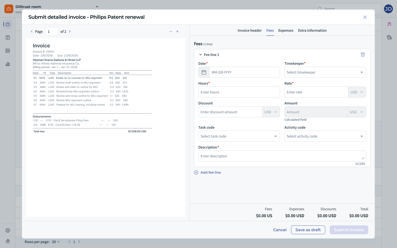The height and width of the screenshot is (248, 397).
Task: Click the pink assistant icon on the right panel
Action: click(x=389, y=24)
